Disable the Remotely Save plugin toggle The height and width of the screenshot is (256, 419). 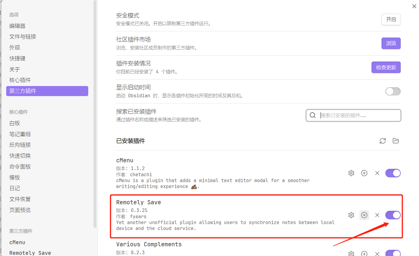click(x=393, y=215)
